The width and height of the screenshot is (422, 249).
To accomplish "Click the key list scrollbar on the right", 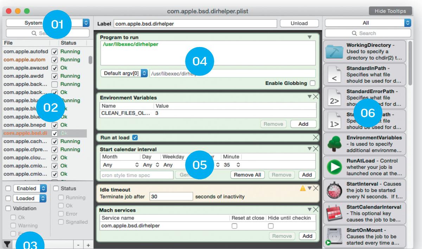I will 410,63.
